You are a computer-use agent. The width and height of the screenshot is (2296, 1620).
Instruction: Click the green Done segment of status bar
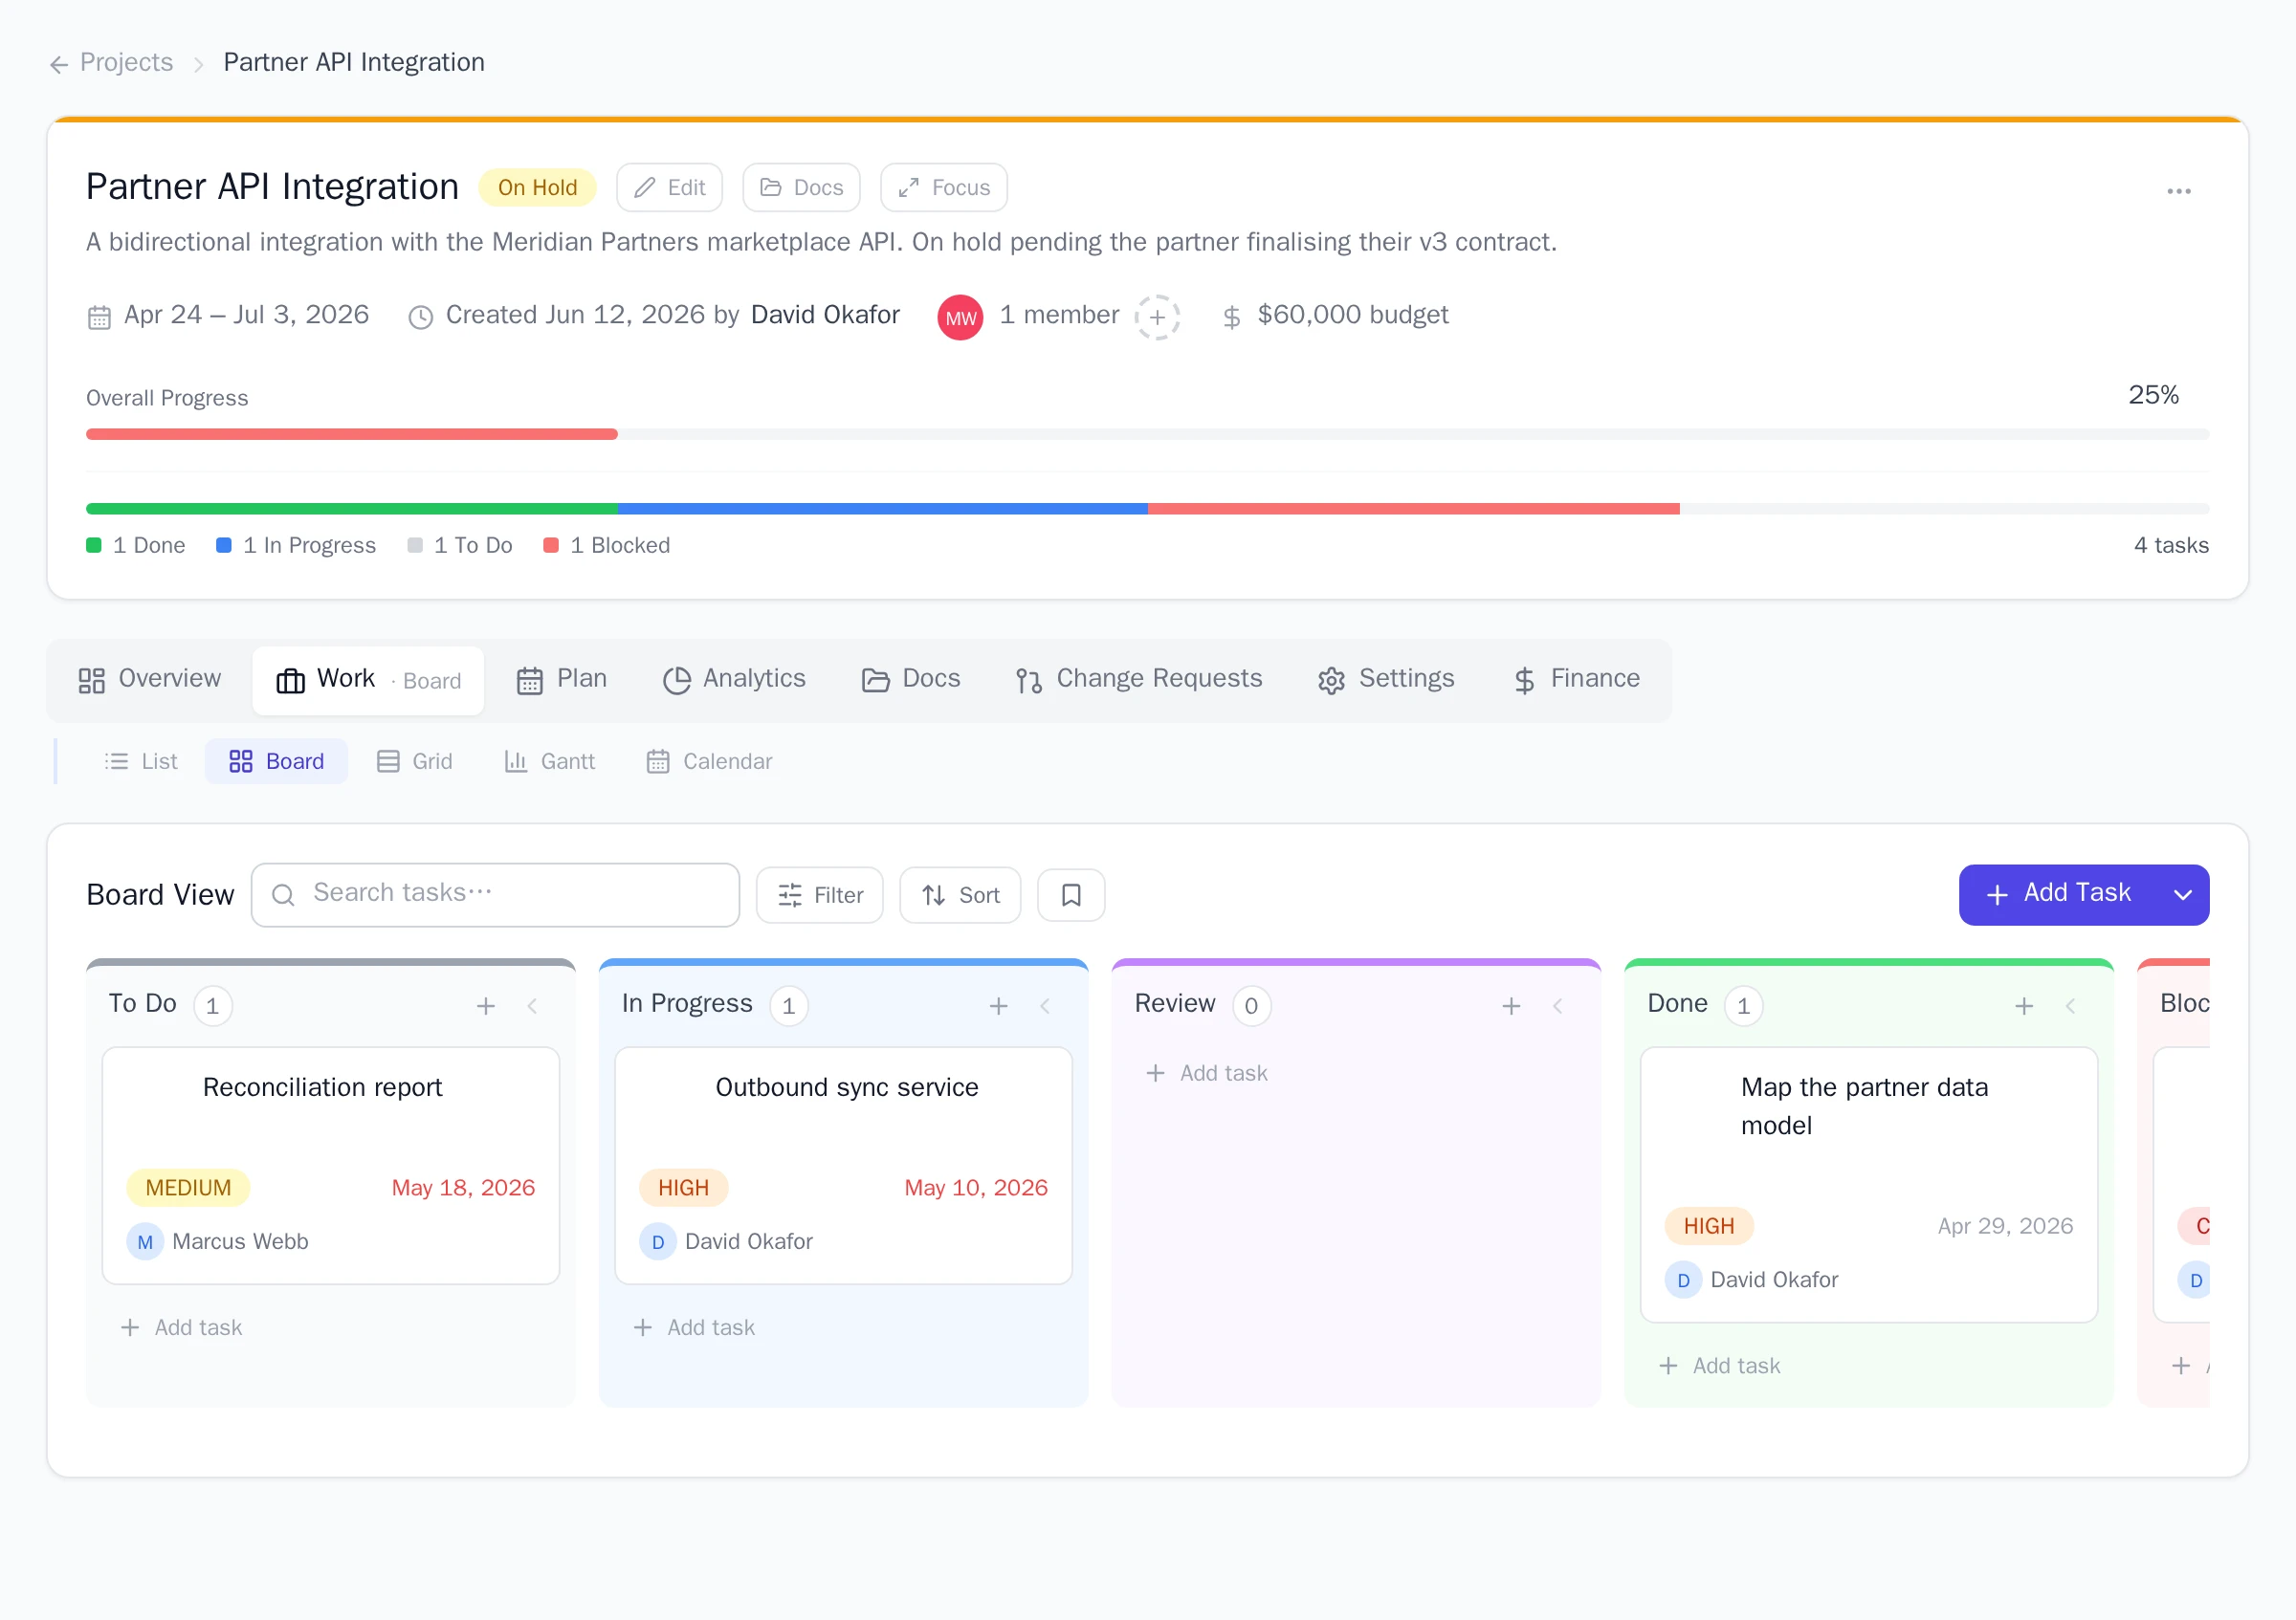click(x=352, y=509)
